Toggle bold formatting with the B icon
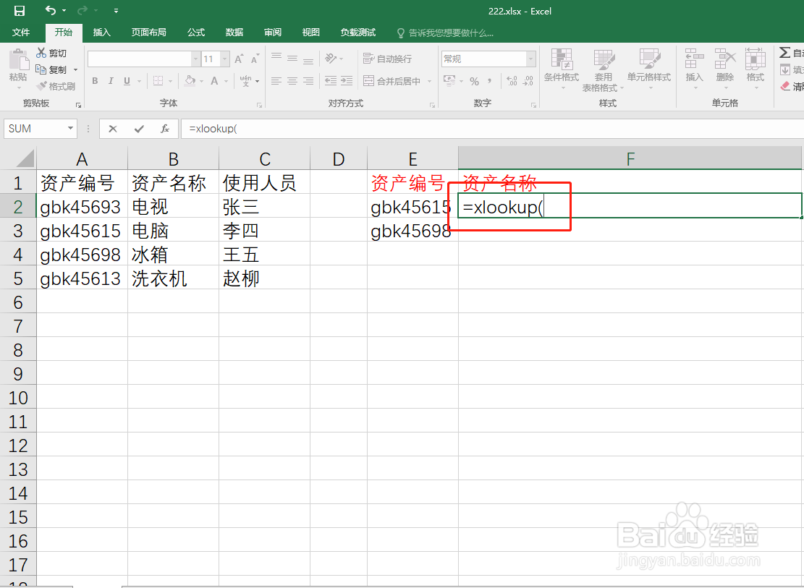 [94, 81]
